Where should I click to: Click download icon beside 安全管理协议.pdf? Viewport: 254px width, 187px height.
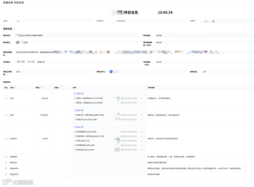[x=142, y=132]
